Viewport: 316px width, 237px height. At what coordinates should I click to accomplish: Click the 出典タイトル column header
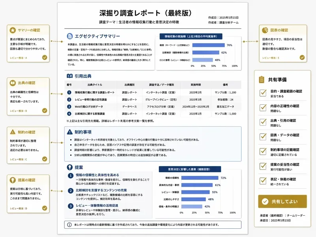[x=95, y=85]
